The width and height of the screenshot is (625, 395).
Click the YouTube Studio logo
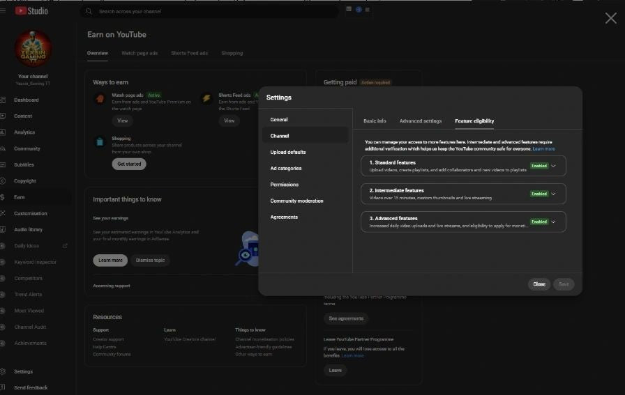(31, 10)
